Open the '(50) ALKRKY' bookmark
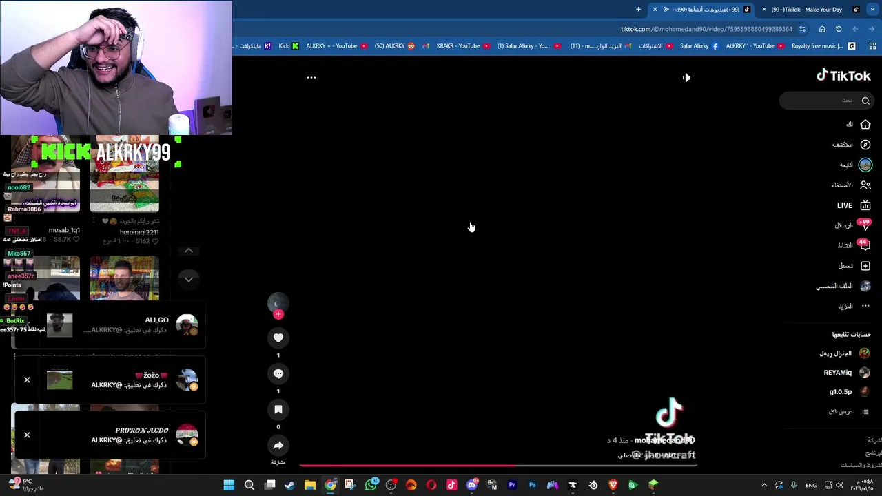The height and width of the screenshot is (496, 882). (395, 46)
